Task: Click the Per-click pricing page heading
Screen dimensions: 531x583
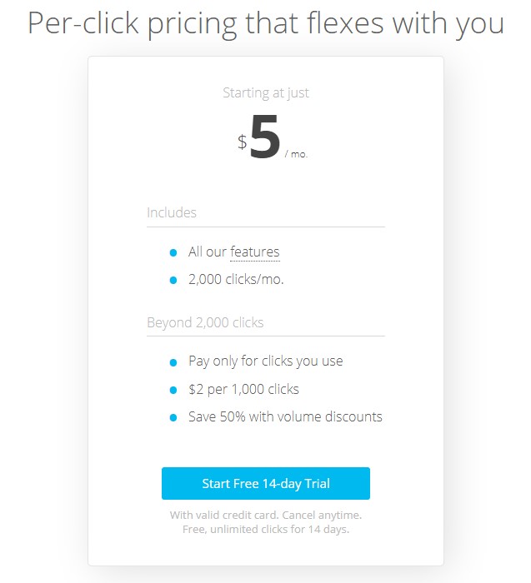Action: 266,24
